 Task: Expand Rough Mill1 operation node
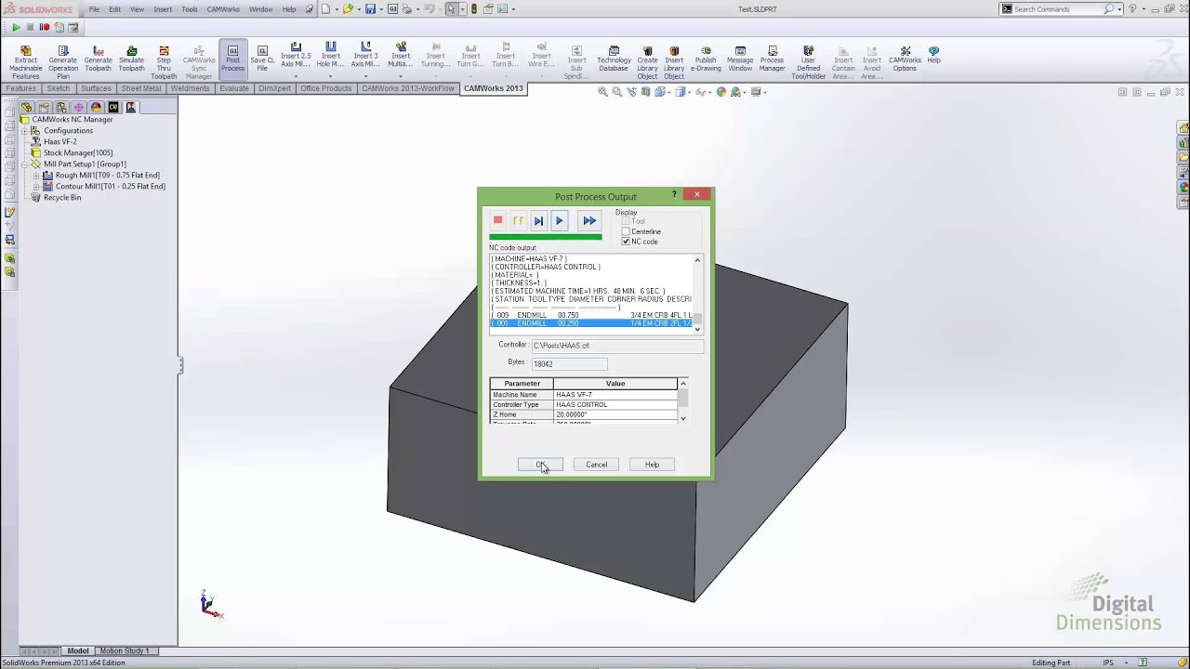(36, 176)
